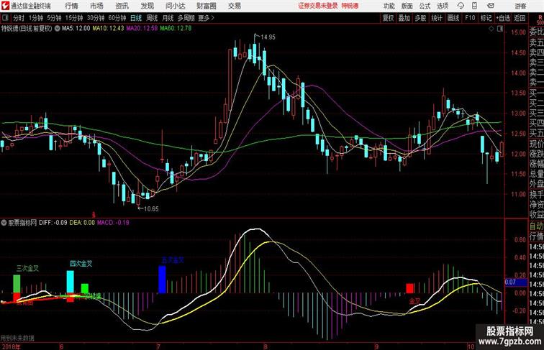544x350 pixels.
Task: Select the 月线 monthly period tab
Action: (168, 18)
